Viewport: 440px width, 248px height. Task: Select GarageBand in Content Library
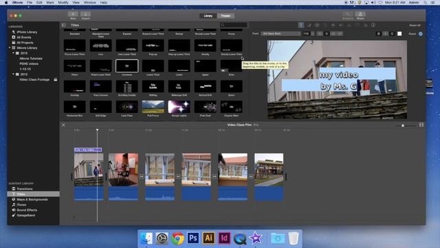click(26, 216)
